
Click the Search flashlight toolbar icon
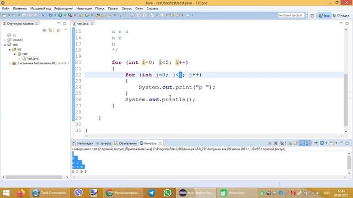110,15
